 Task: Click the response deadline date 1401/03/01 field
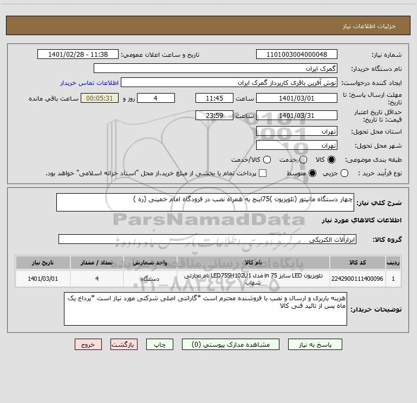tap(297, 98)
